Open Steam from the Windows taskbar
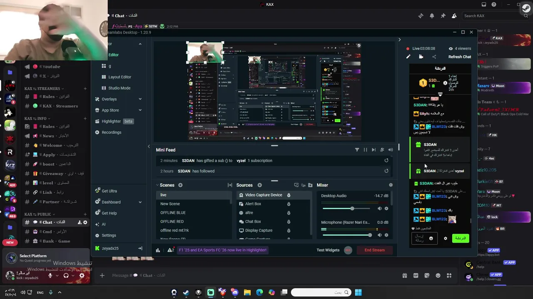The height and width of the screenshot is (299, 533). click(186, 292)
